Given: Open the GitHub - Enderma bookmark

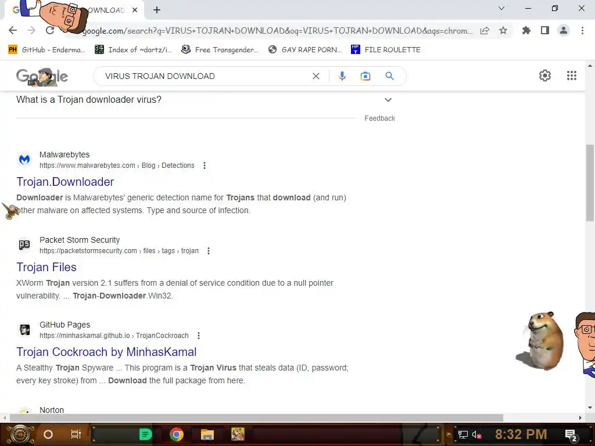Looking at the screenshot, I should tap(46, 50).
